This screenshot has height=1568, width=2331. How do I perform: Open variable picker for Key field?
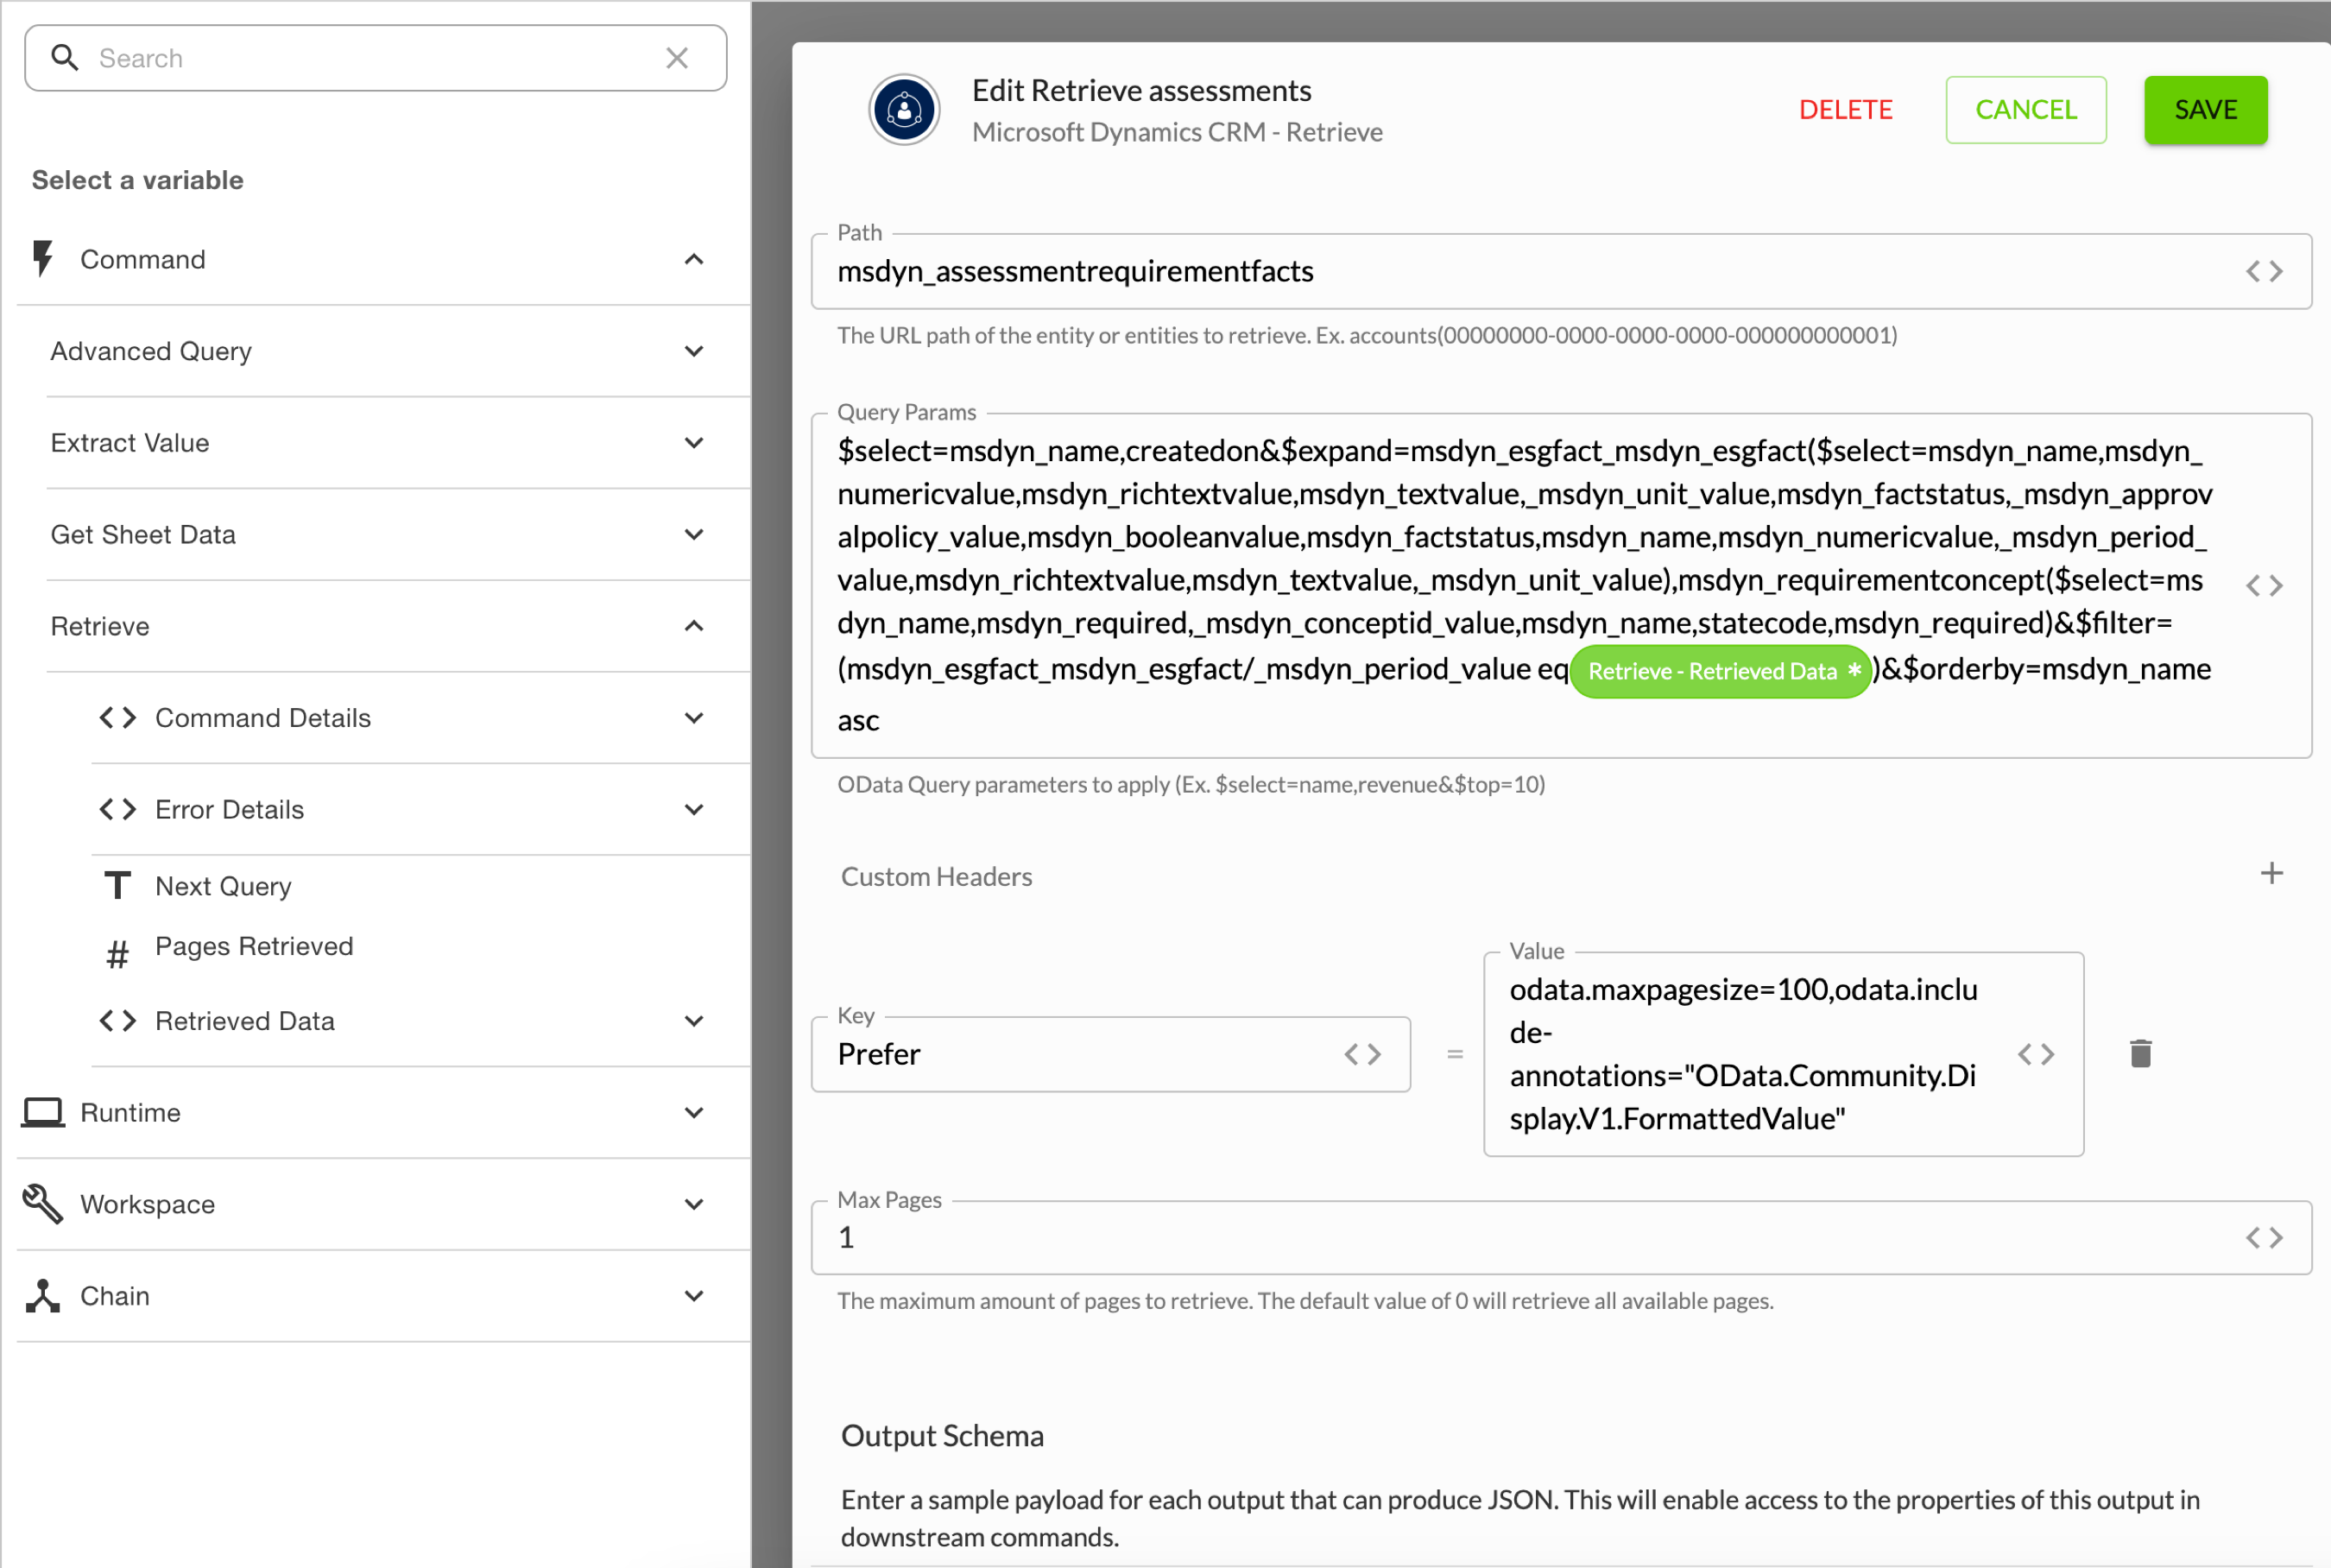(1362, 1054)
